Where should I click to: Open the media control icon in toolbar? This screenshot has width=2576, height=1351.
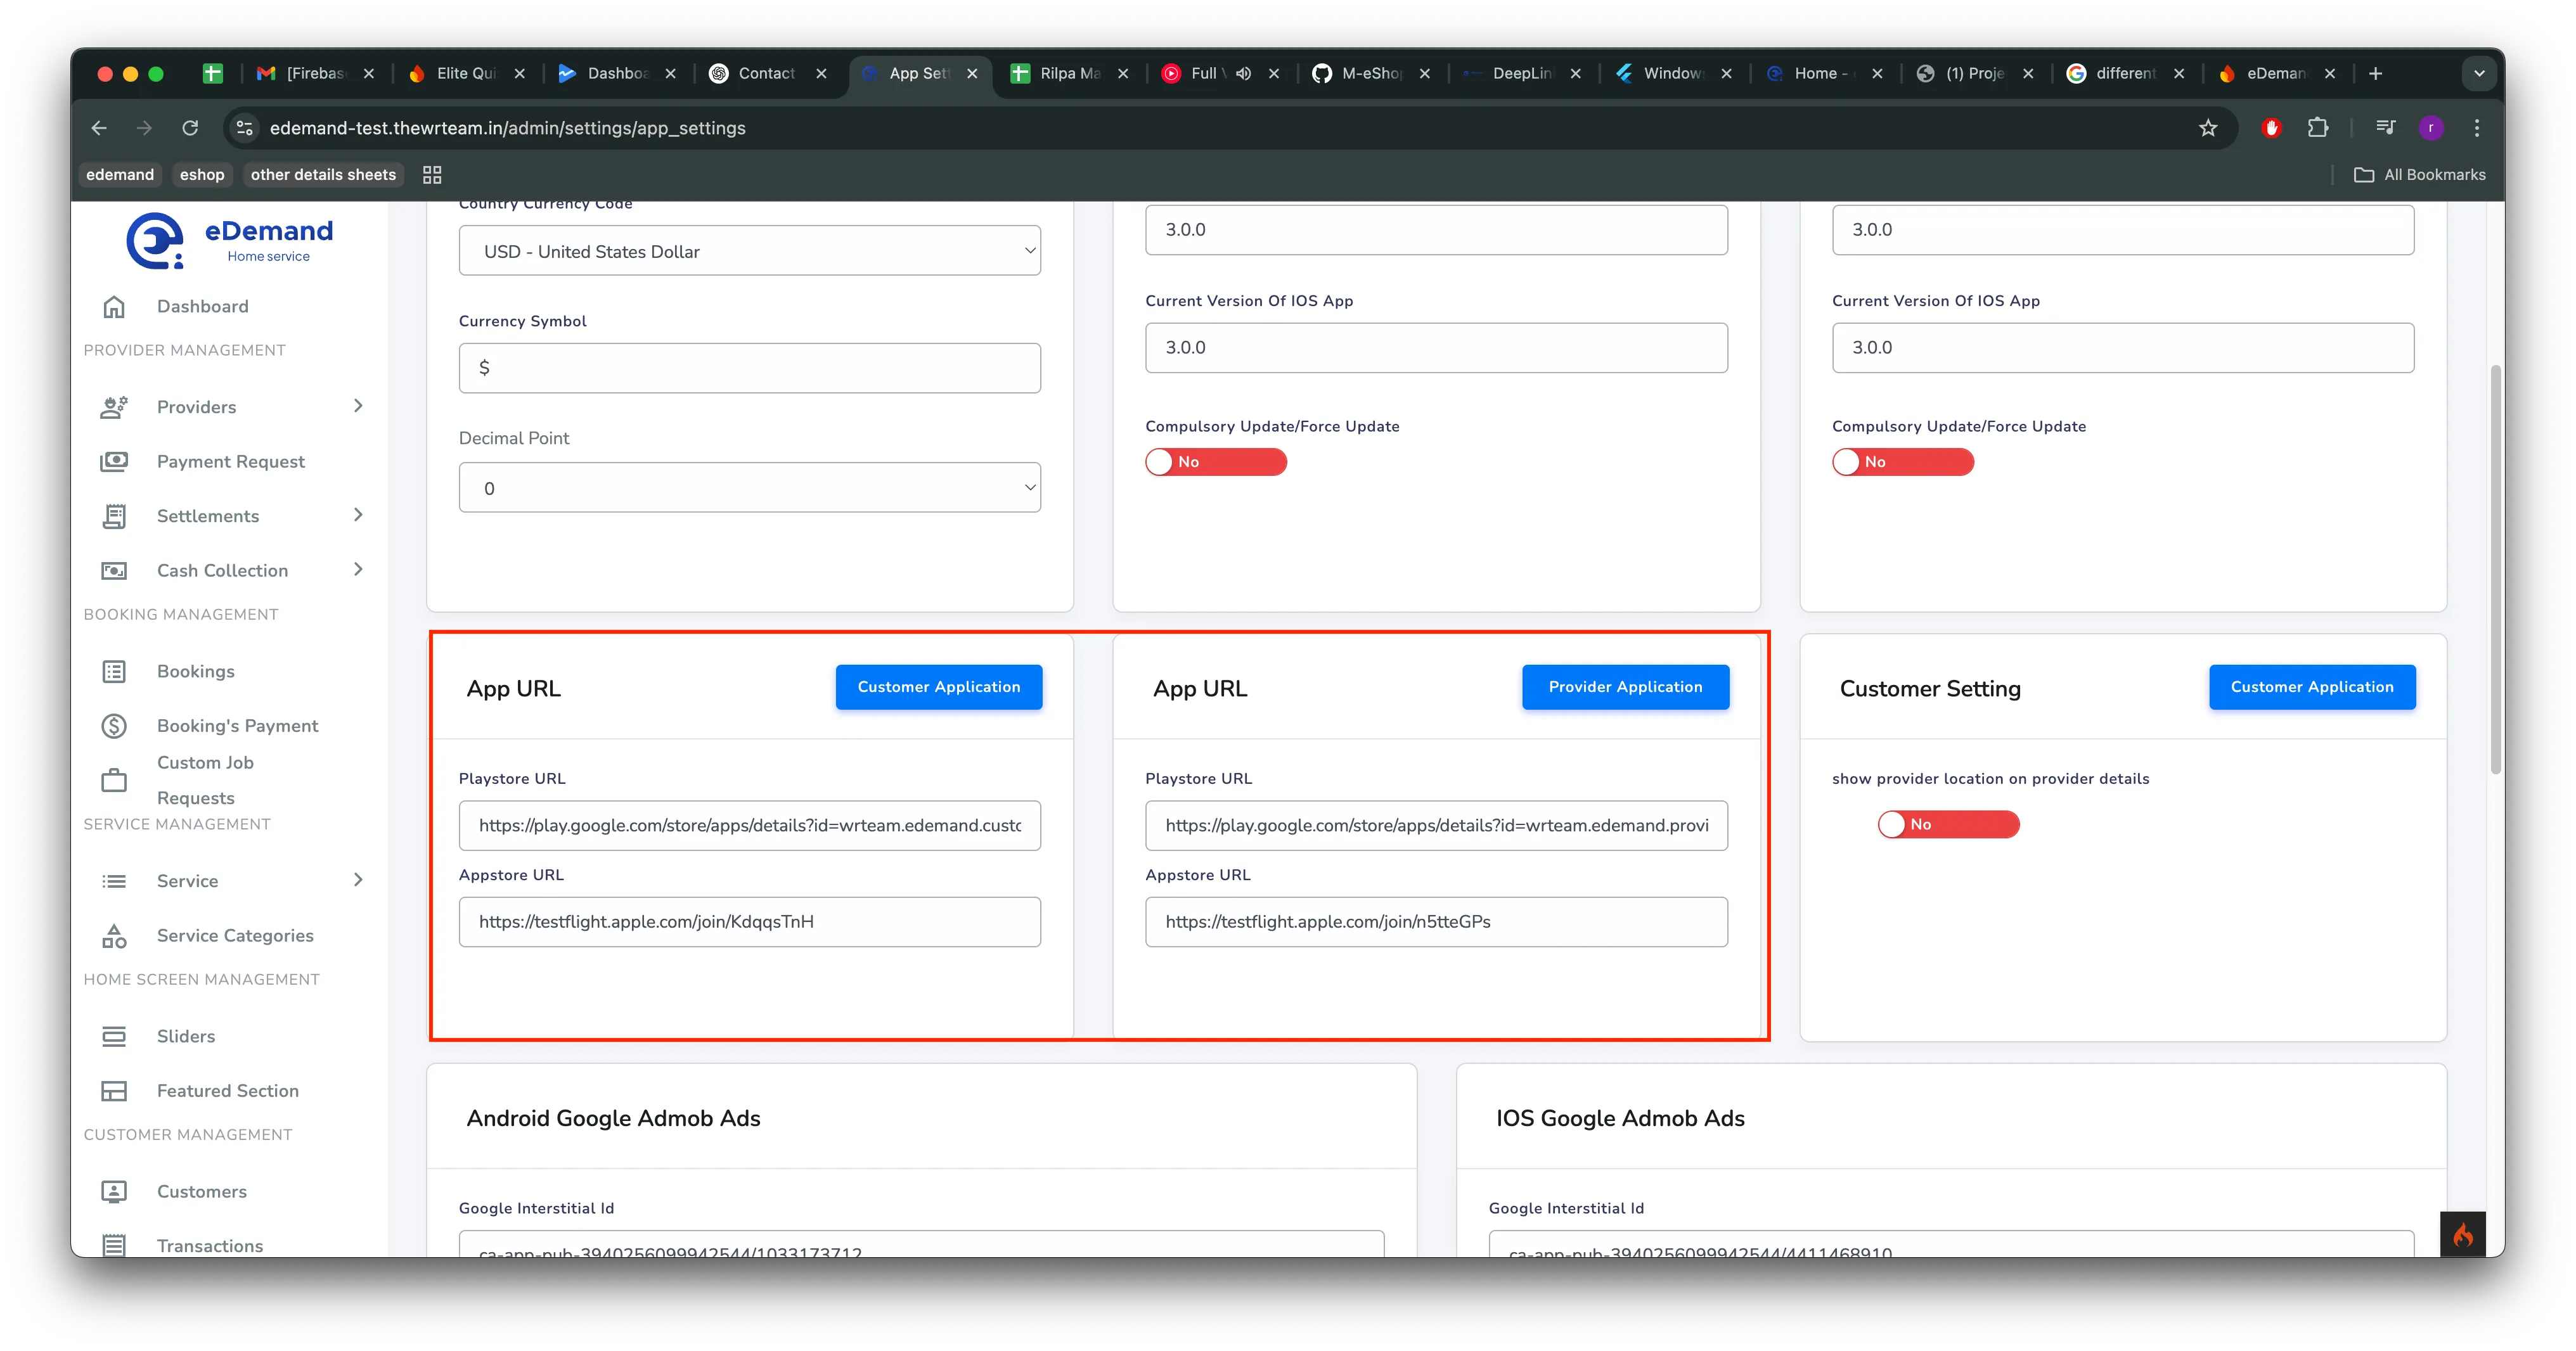pos(2386,128)
